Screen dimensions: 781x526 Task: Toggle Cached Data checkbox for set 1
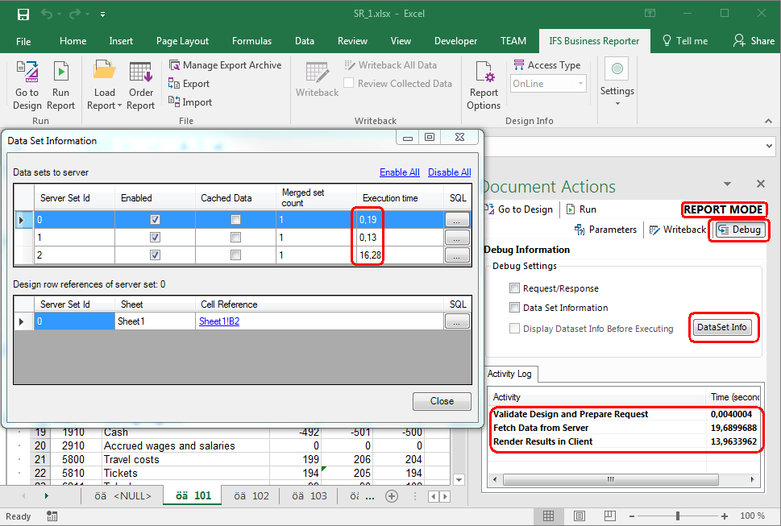click(235, 238)
